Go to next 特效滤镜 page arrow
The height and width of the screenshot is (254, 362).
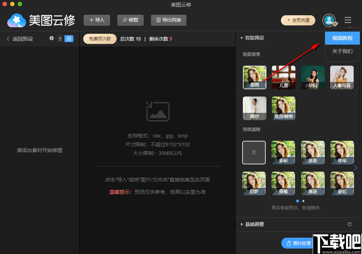[355, 168]
